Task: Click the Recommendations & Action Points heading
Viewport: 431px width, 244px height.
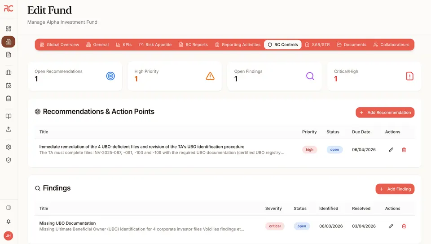Action: tap(99, 111)
